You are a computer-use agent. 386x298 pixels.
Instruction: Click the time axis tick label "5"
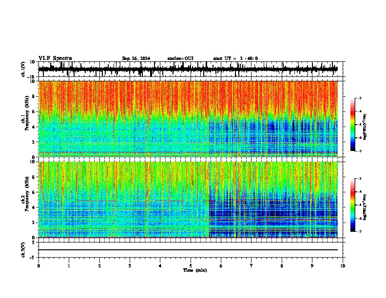point(191,266)
